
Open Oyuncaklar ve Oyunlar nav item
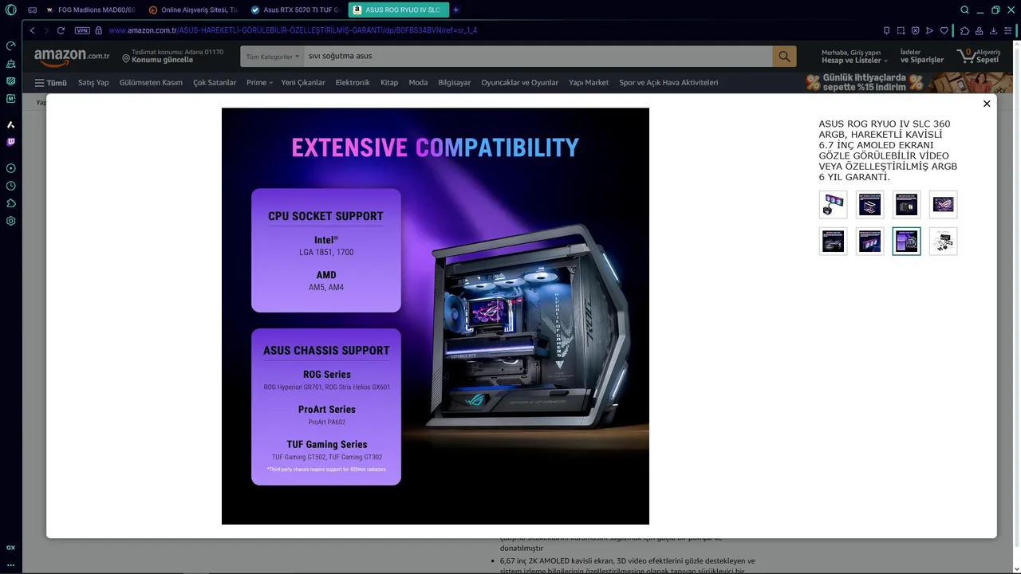[520, 82]
